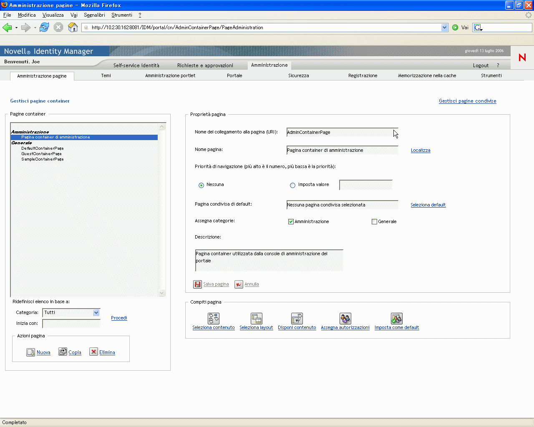Click the Assegna autorizzazioni icon
Image resolution: width=534 pixels, height=427 pixels.
coord(345,319)
